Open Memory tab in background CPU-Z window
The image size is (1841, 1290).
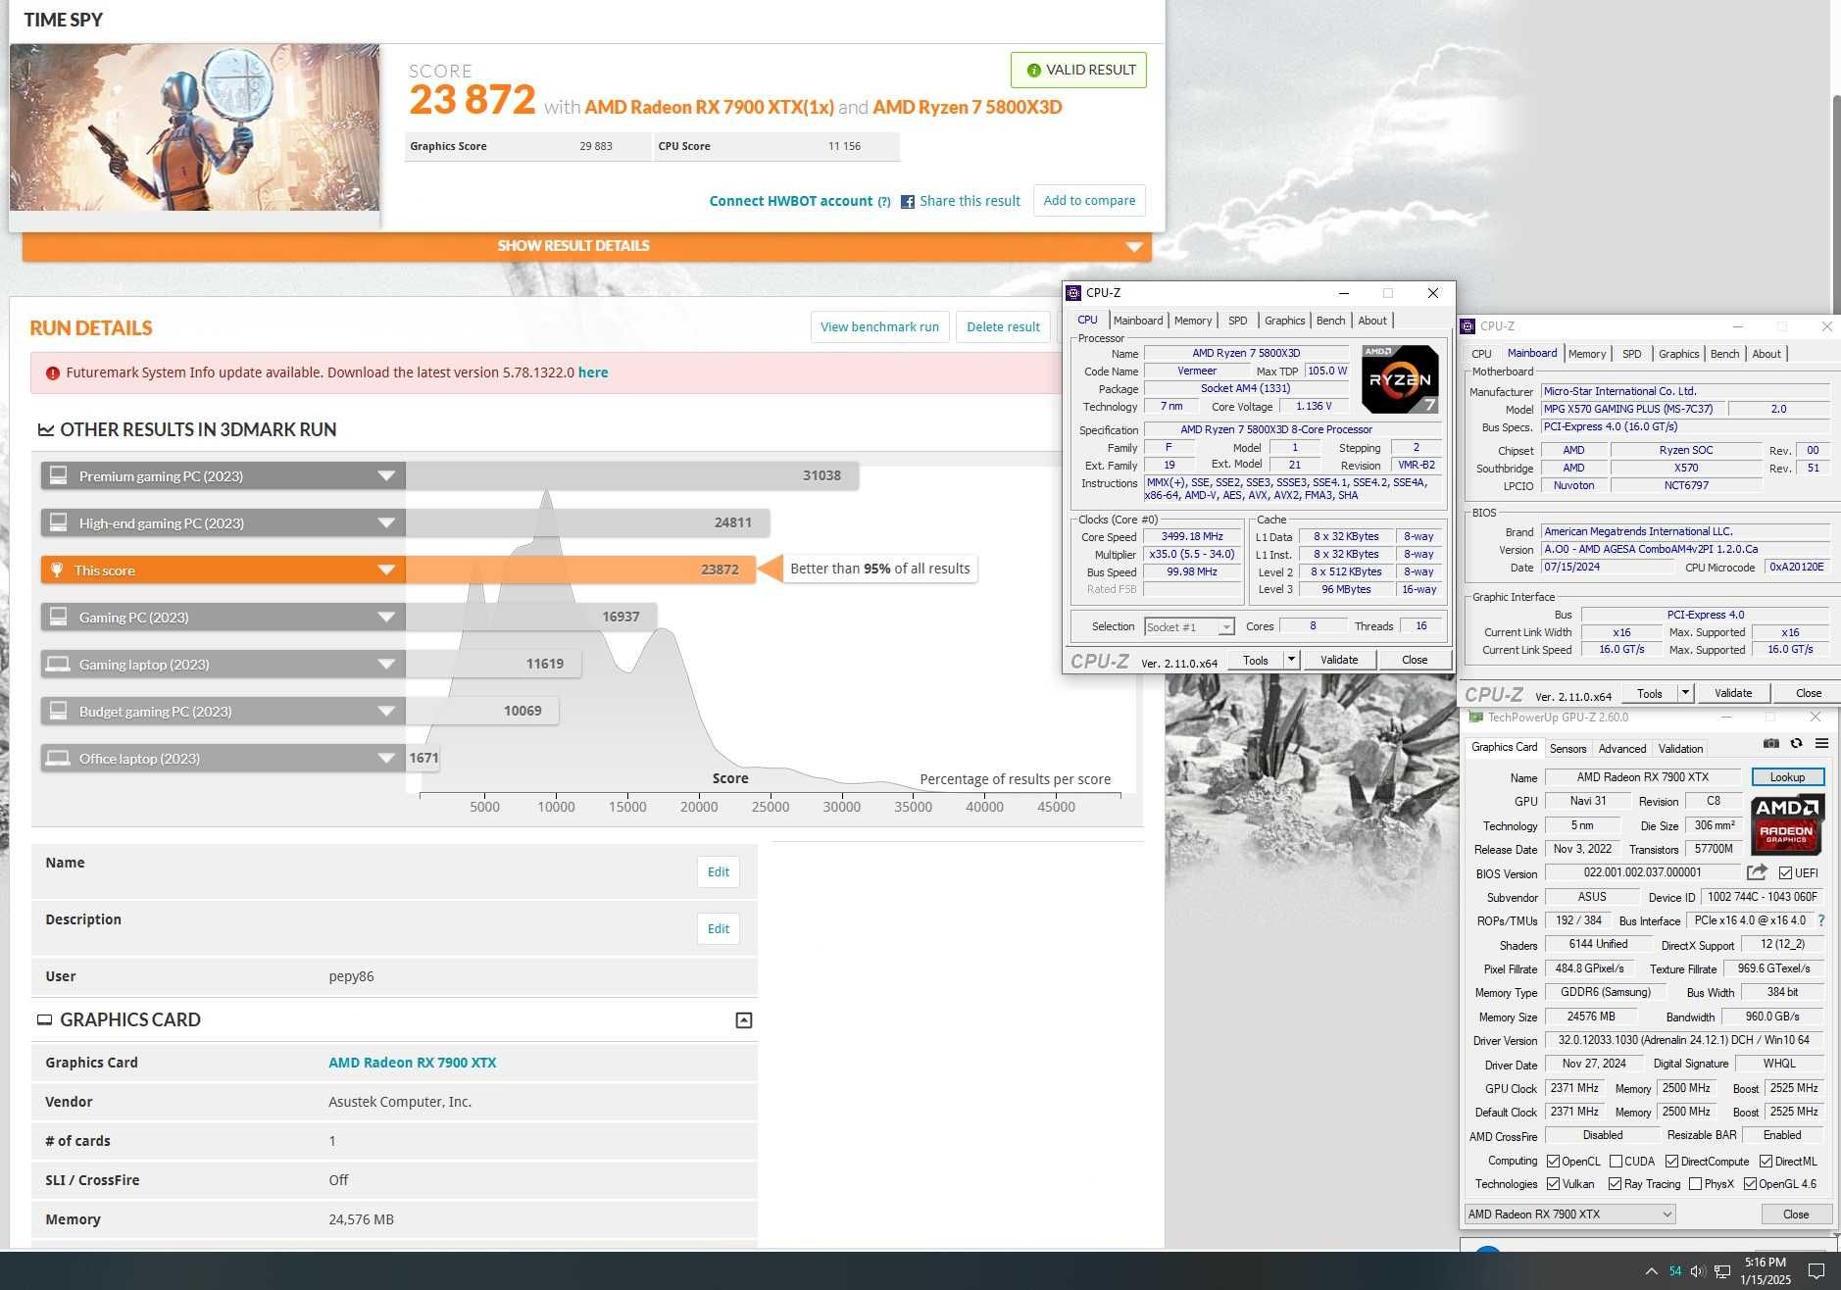pyautogui.click(x=1586, y=354)
